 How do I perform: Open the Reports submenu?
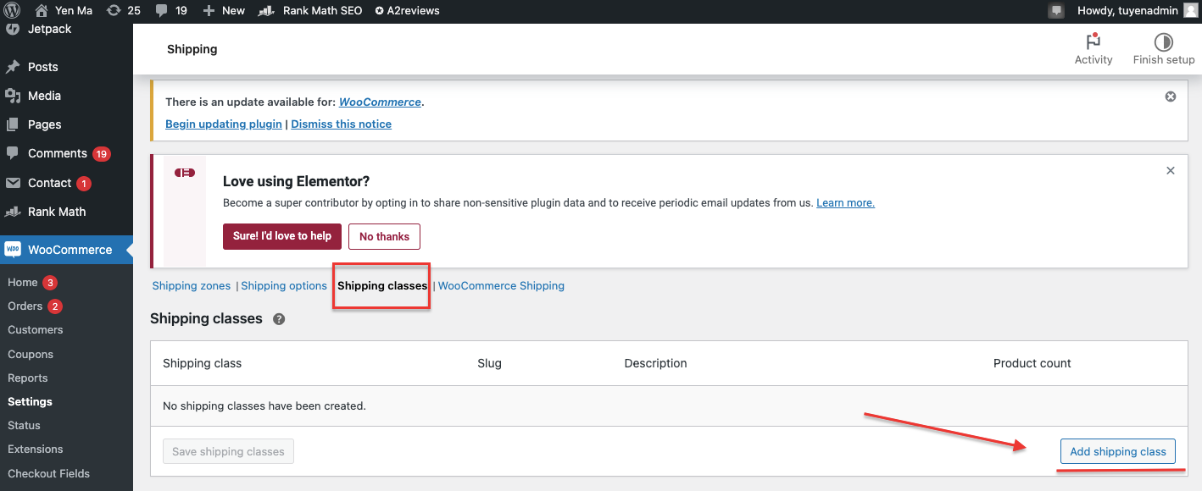click(28, 378)
